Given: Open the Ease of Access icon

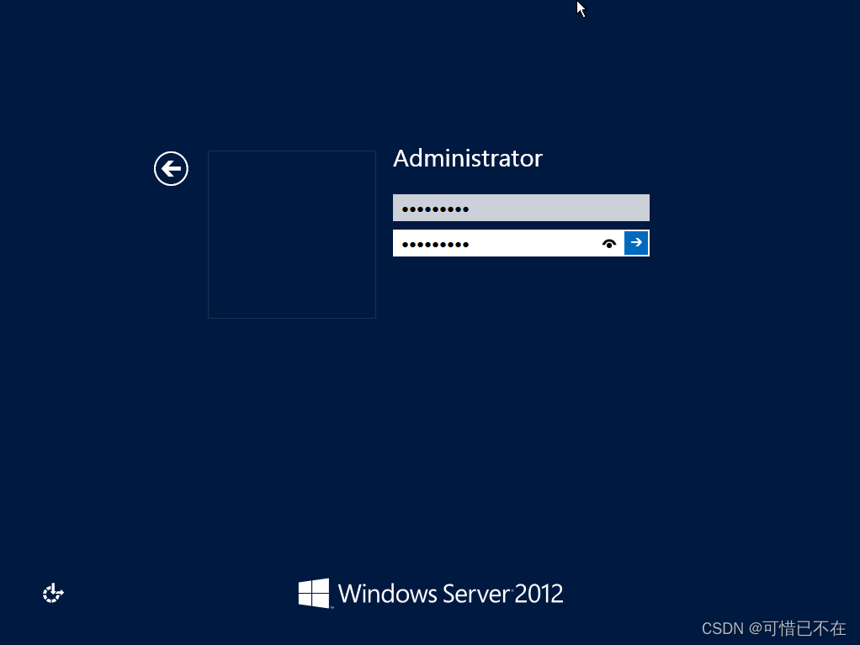Looking at the screenshot, I should pos(53,593).
